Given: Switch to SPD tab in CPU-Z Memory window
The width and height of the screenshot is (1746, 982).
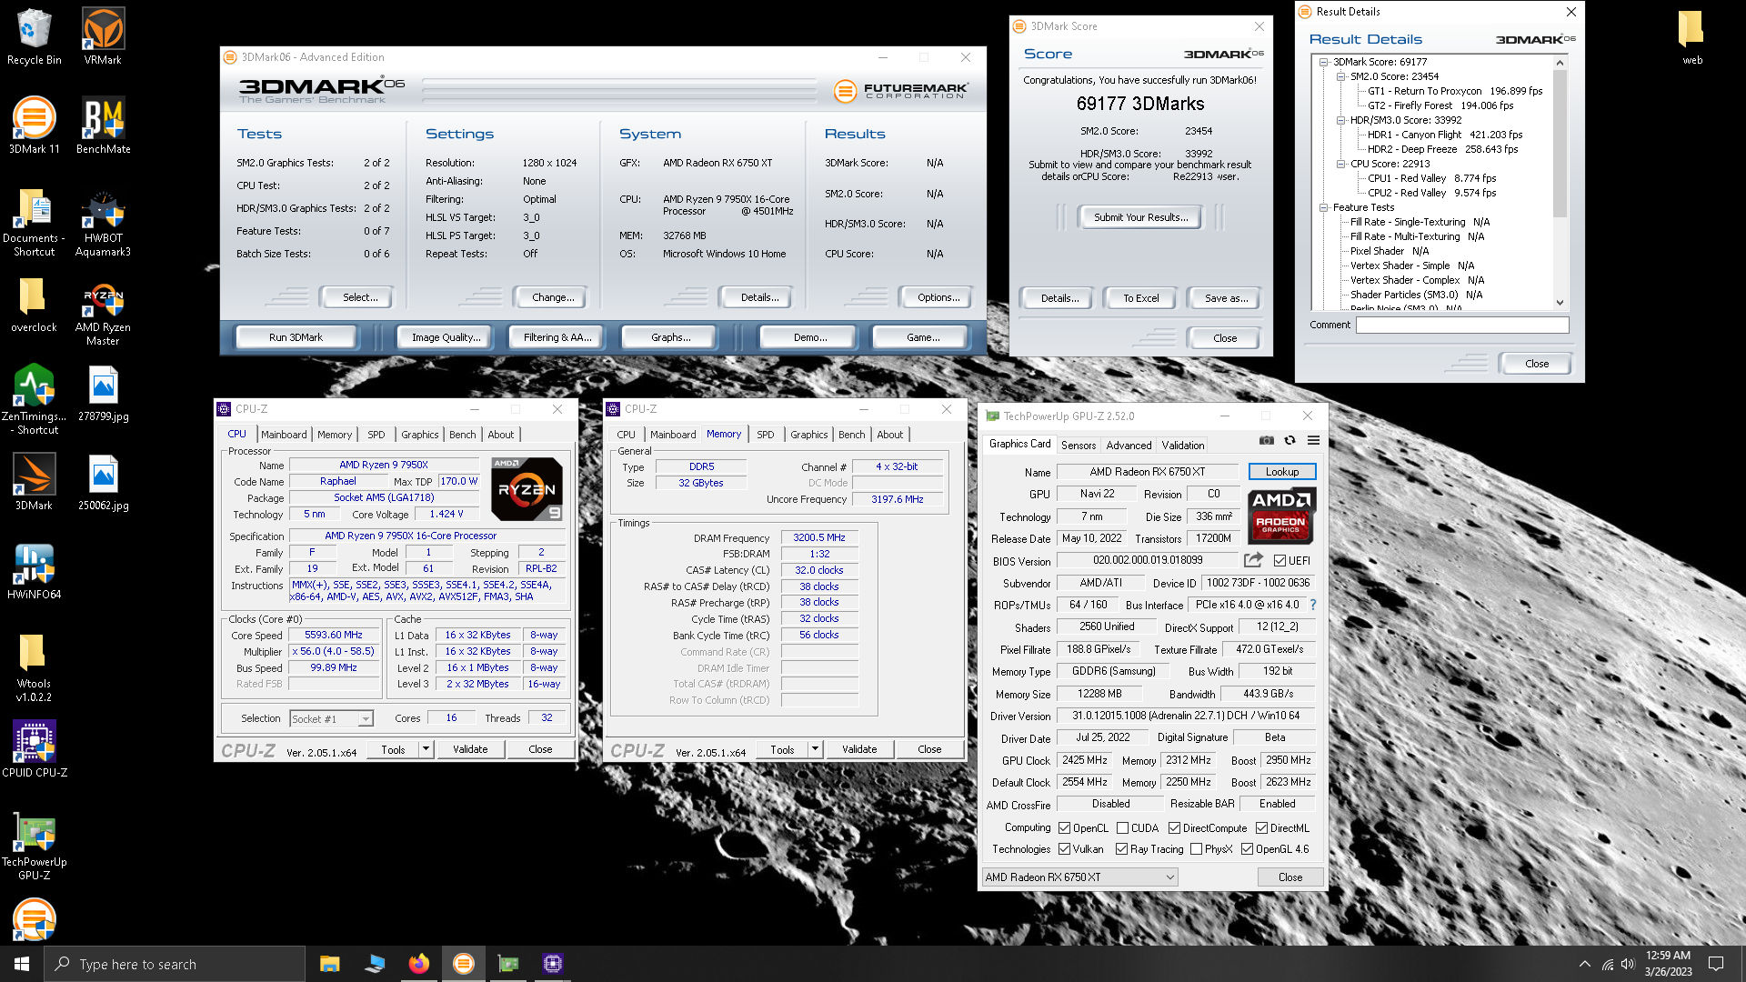Looking at the screenshot, I should pyautogui.click(x=766, y=435).
